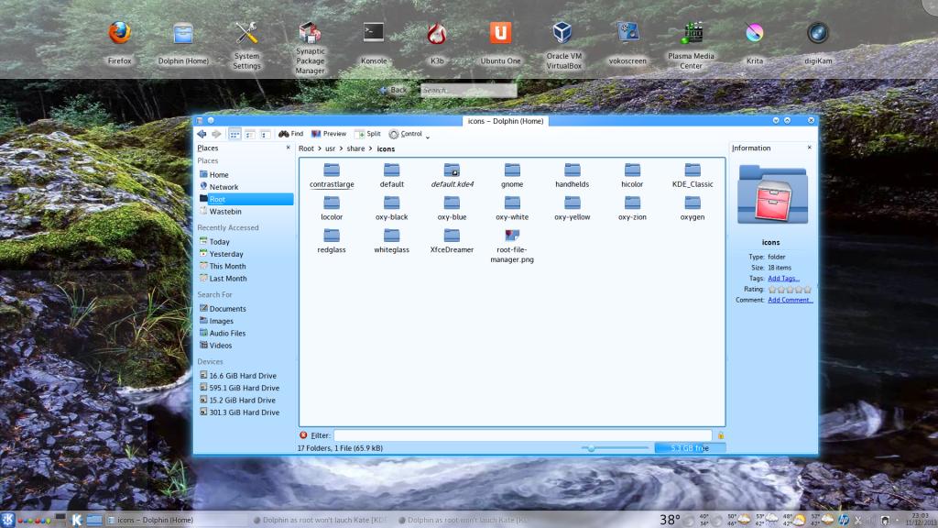Click the Filter text input field
938x528 pixels.
click(522, 435)
